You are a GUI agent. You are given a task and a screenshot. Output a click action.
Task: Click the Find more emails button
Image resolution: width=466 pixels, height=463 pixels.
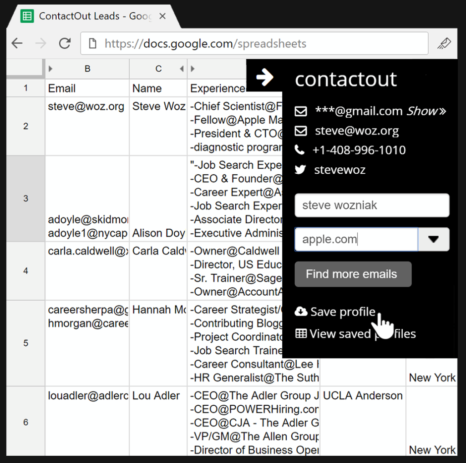click(x=353, y=274)
